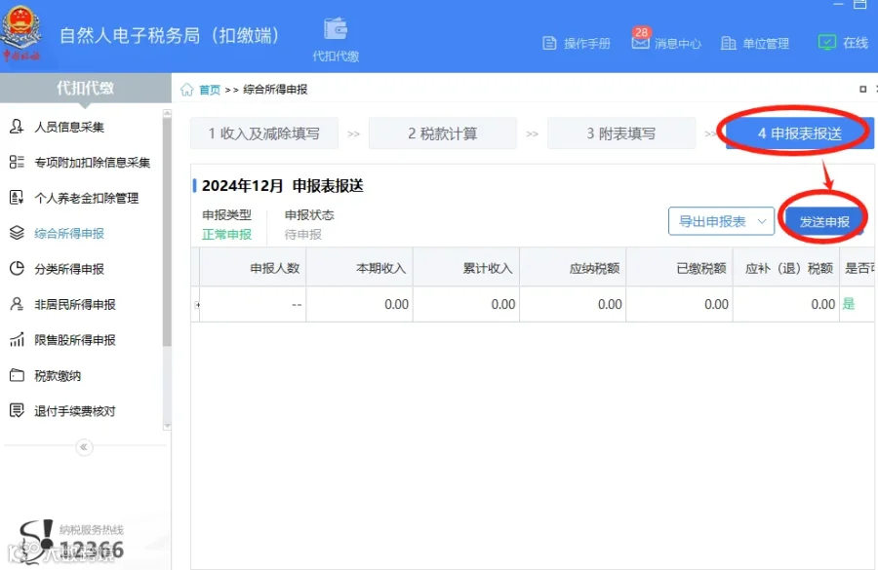Go to step 1 收入及减除填写
This screenshot has height=570, width=878.
coord(263,133)
